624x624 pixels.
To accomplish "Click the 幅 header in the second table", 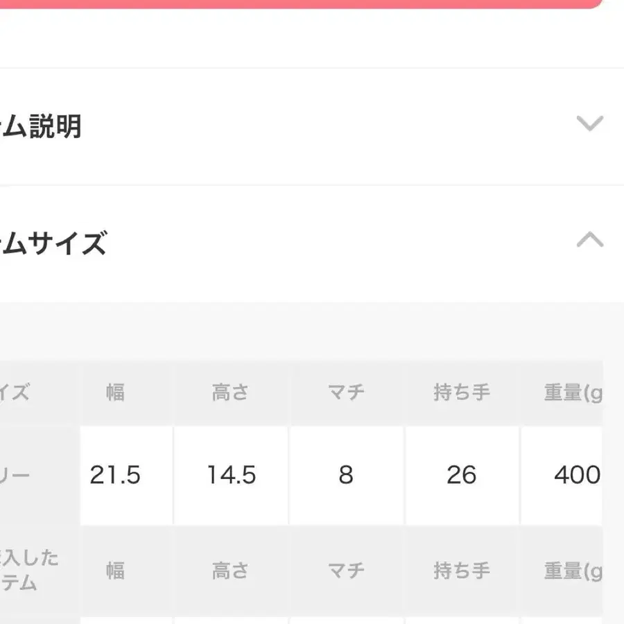I will 115,570.
